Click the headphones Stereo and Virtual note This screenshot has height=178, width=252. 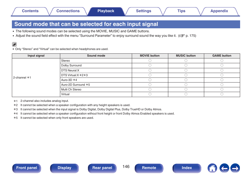(x=62, y=49)
